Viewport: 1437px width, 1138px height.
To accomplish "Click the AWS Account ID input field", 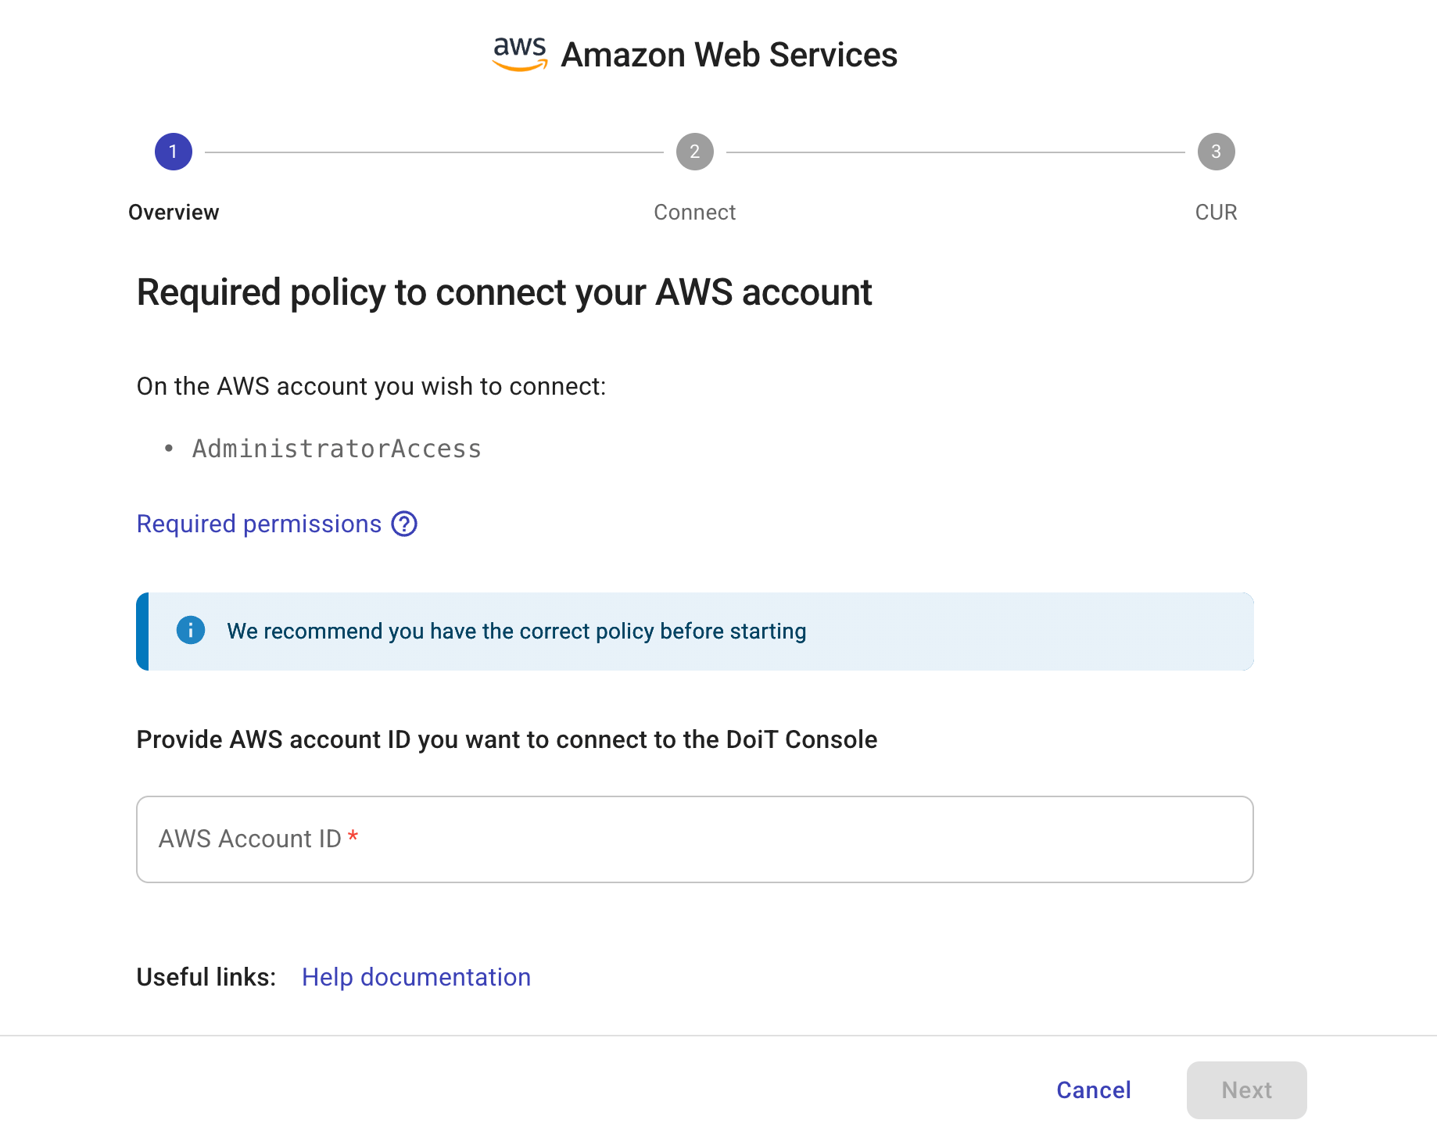I will (694, 839).
